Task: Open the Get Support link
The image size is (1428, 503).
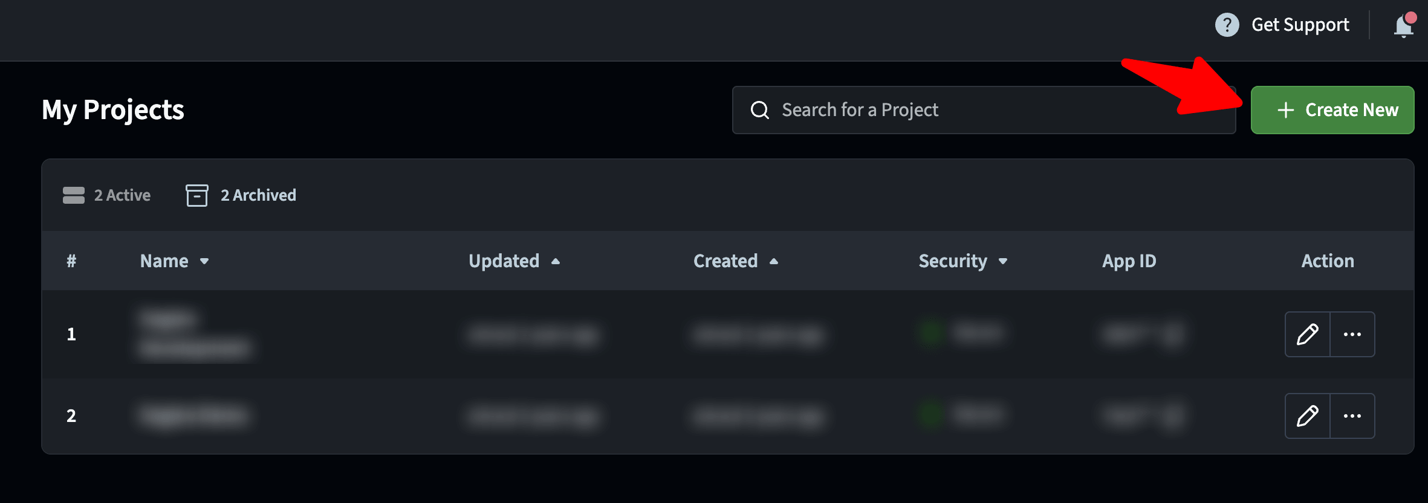Action: [1300, 25]
